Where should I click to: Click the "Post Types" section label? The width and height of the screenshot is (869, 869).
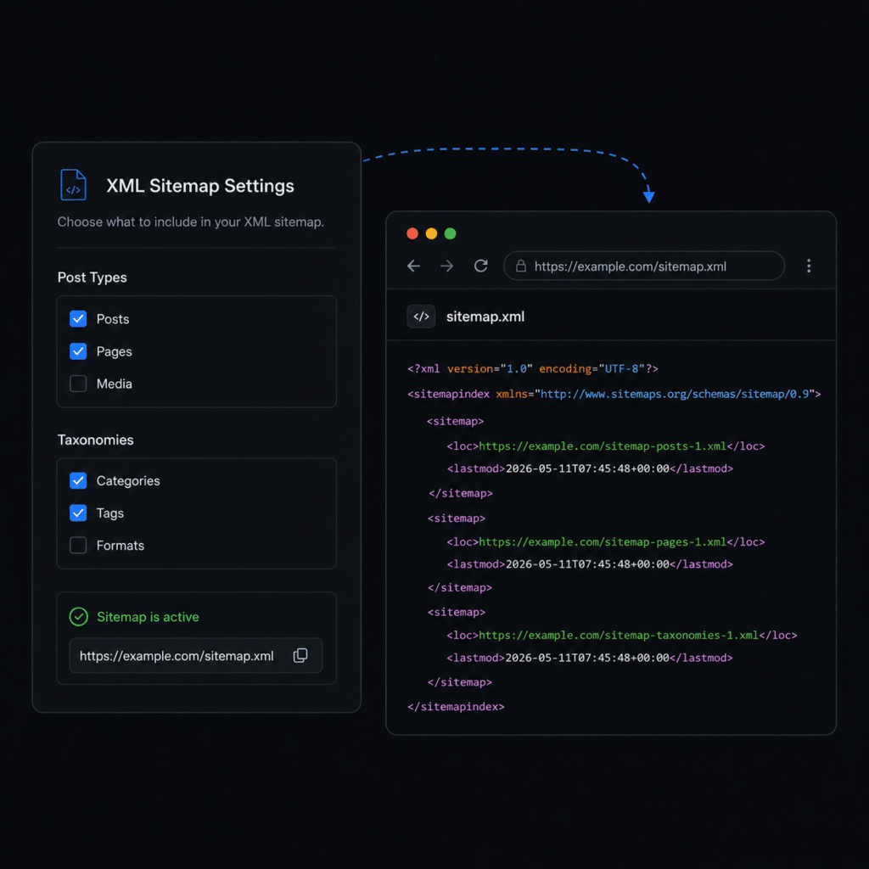pyautogui.click(x=92, y=278)
